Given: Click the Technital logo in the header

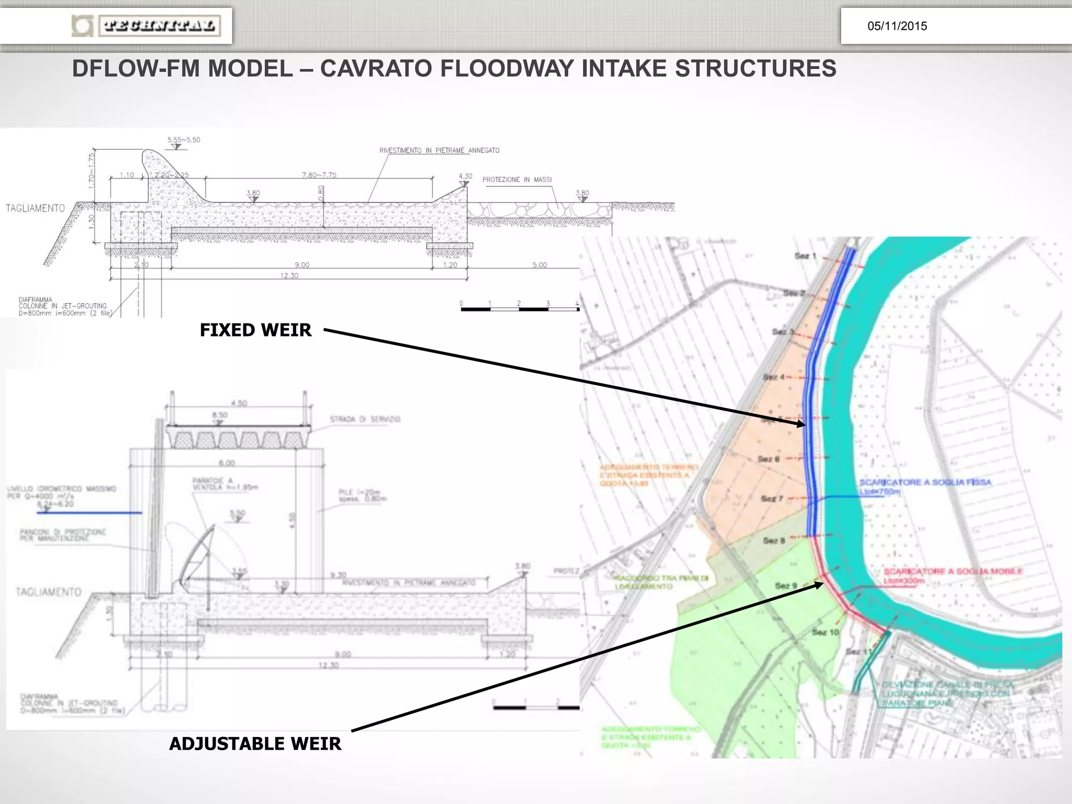Looking at the screenshot, I should (146, 26).
